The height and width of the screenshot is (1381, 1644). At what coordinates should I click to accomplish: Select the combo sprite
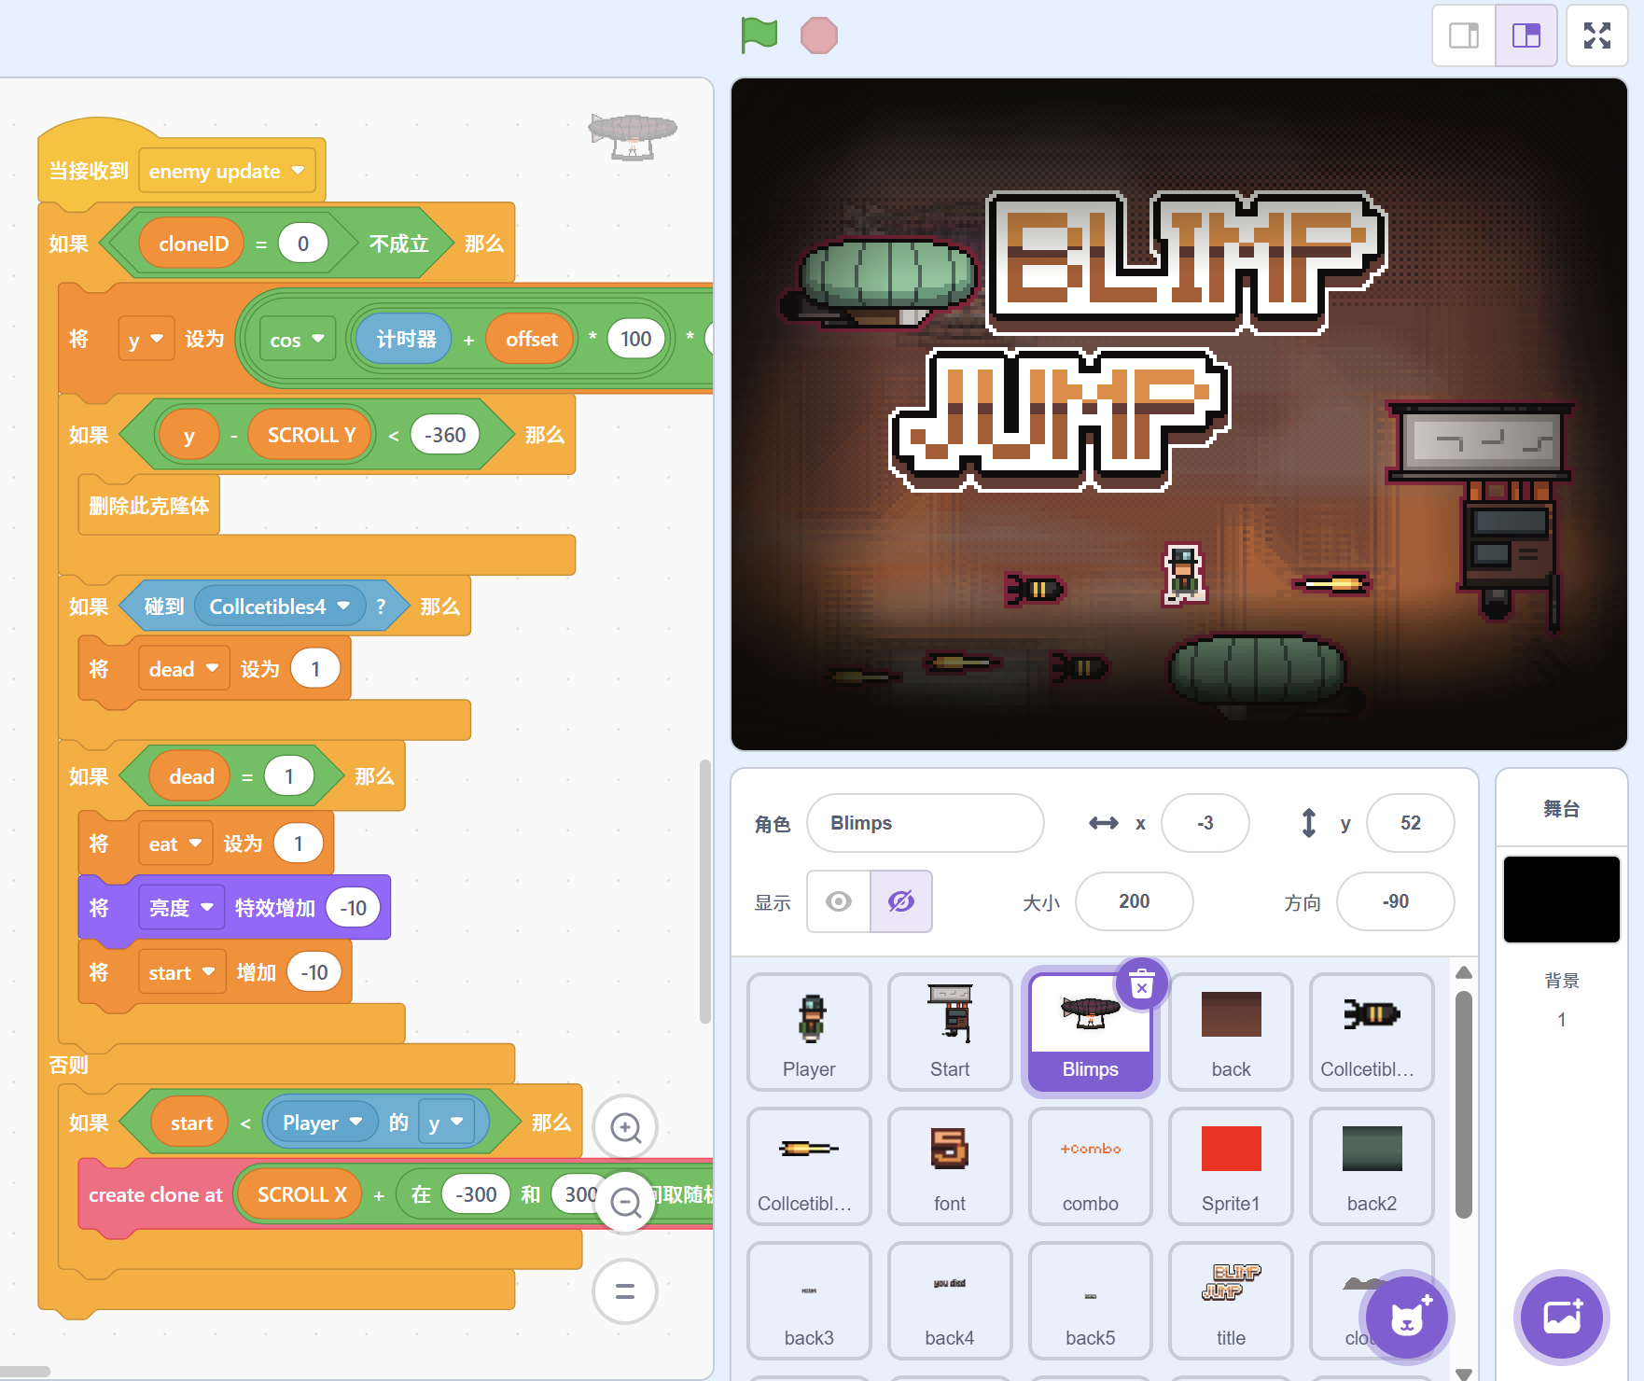pos(1091,1165)
